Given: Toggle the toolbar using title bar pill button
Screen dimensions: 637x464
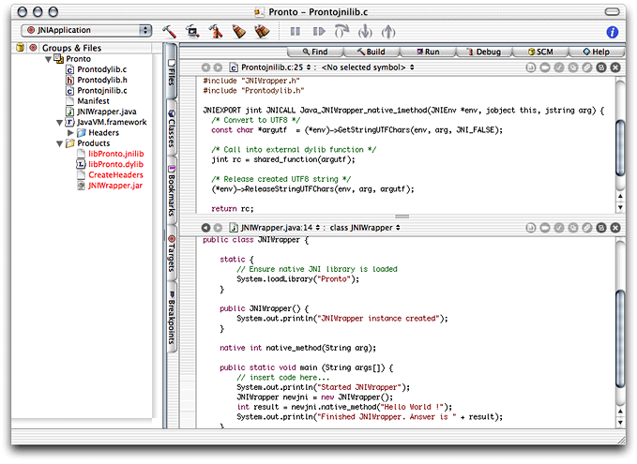Looking at the screenshot, I should pos(612,12).
